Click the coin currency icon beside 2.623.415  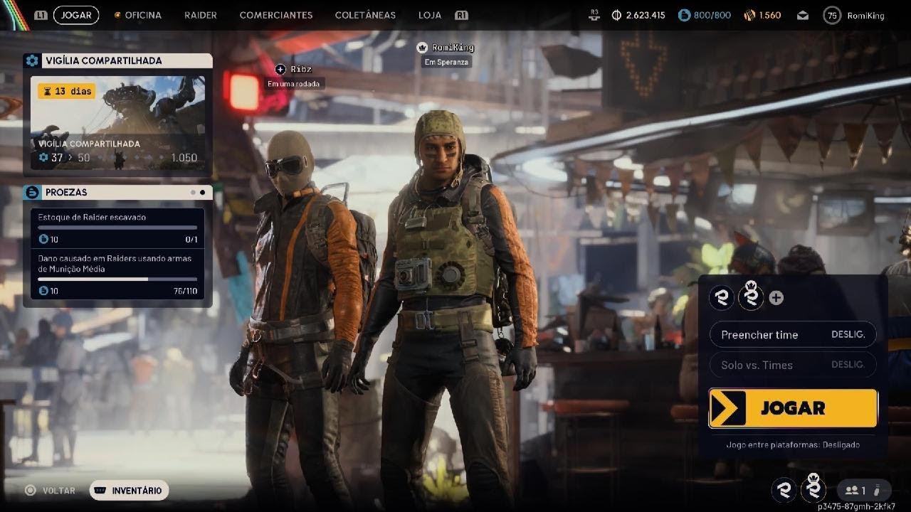point(616,15)
